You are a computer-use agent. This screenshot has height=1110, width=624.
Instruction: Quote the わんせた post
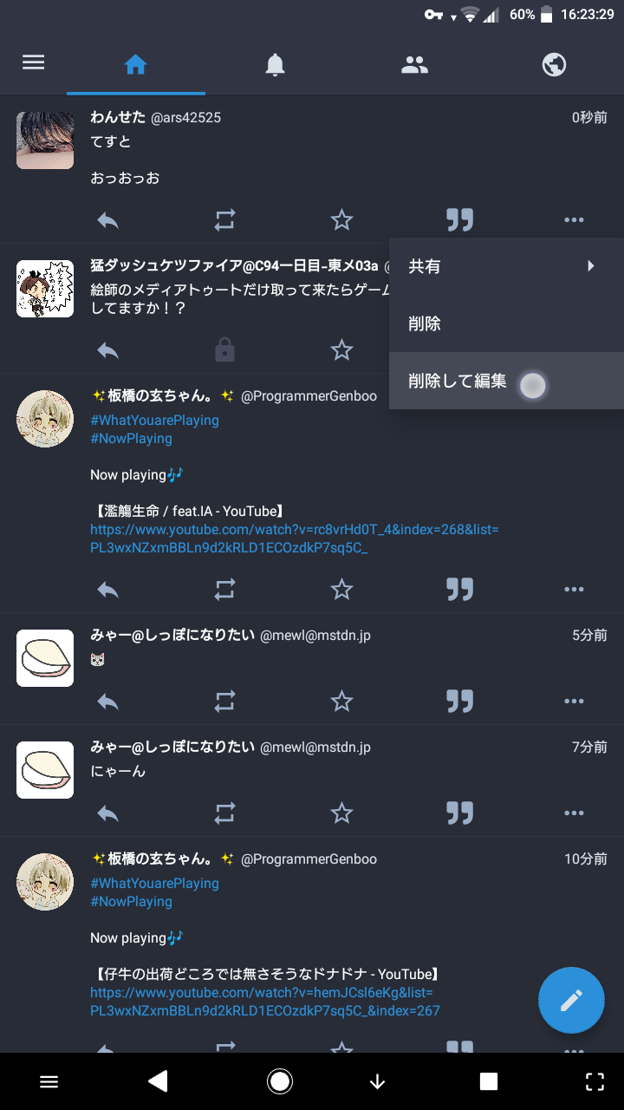tap(459, 220)
